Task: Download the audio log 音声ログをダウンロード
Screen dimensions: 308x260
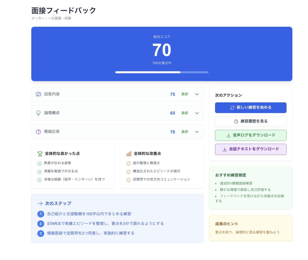Action: point(251,135)
